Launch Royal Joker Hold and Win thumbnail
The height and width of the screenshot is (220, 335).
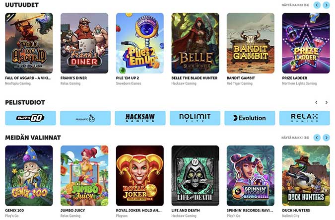(x=140, y=176)
